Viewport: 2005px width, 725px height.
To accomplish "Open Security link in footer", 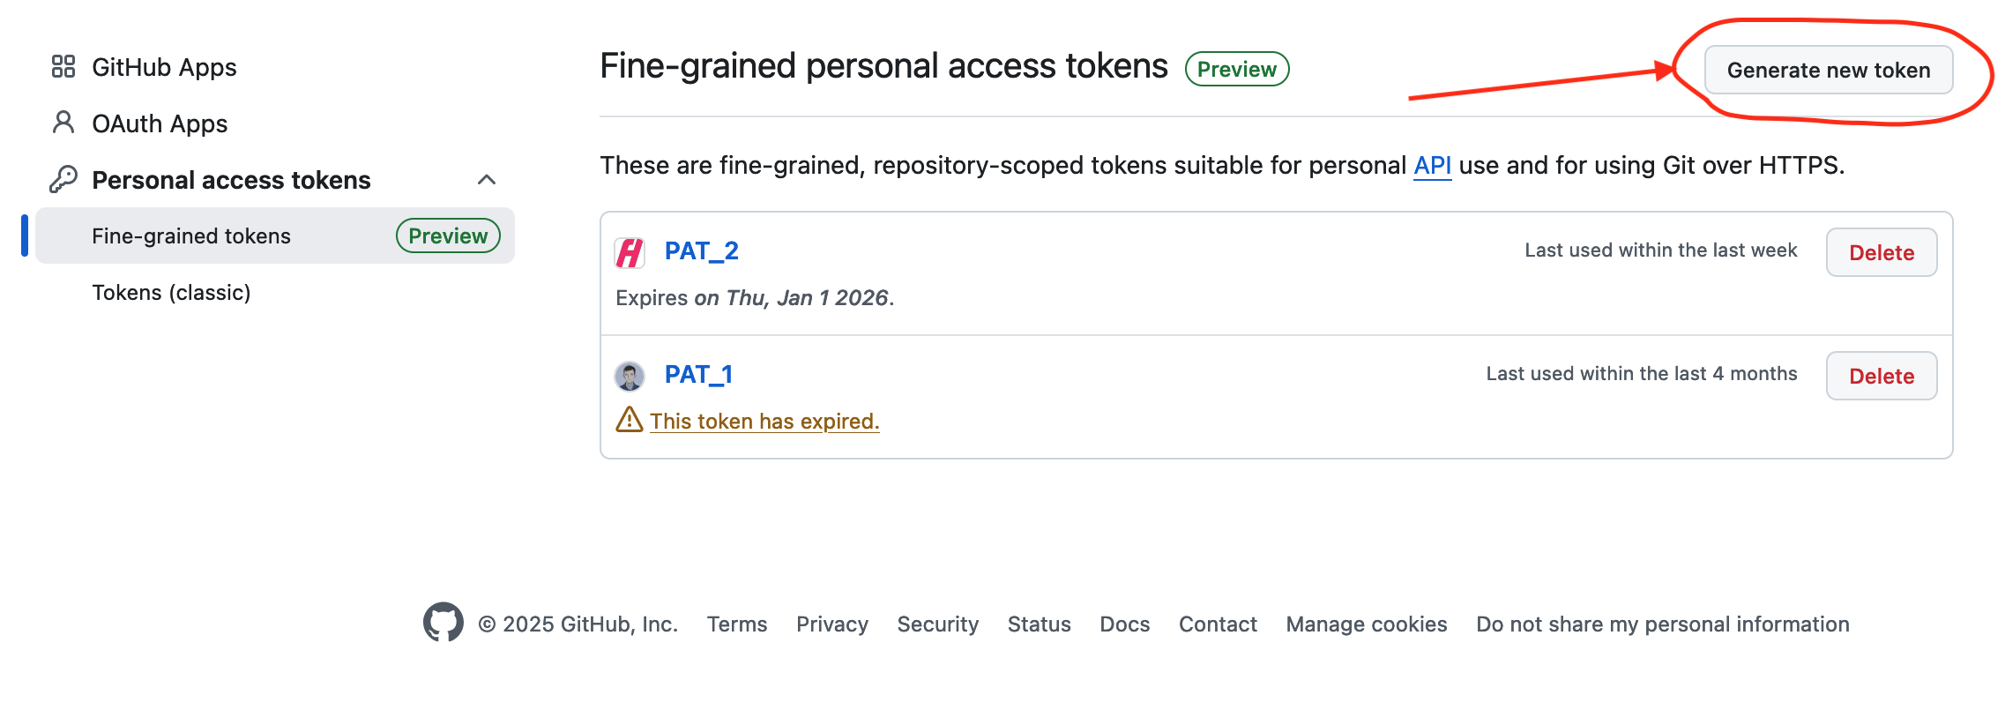I will tap(937, 624).
